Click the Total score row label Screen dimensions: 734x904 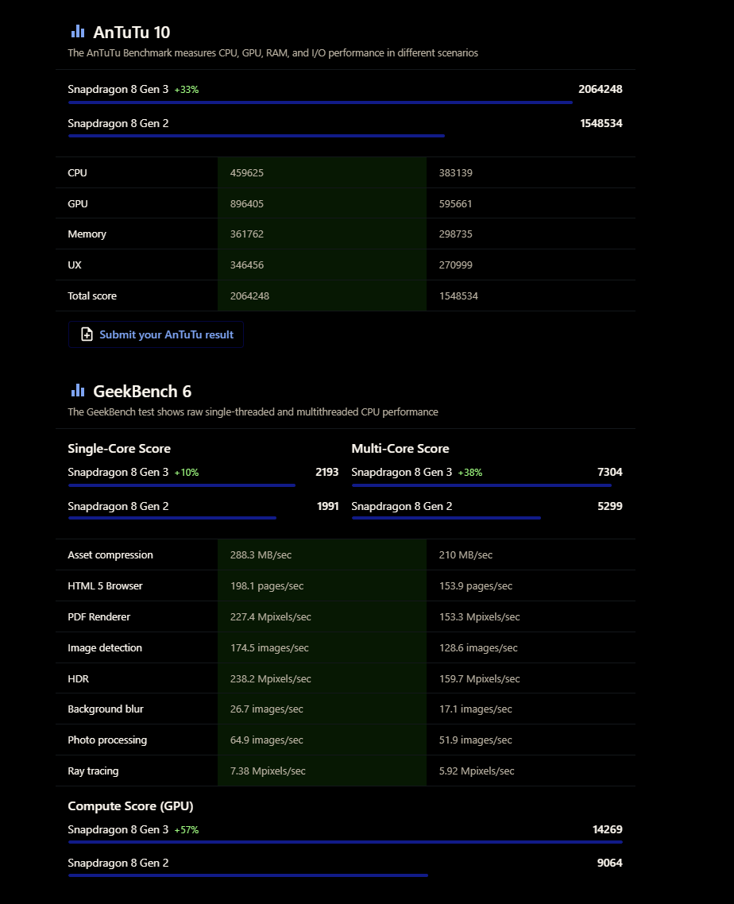pos(91,296)
